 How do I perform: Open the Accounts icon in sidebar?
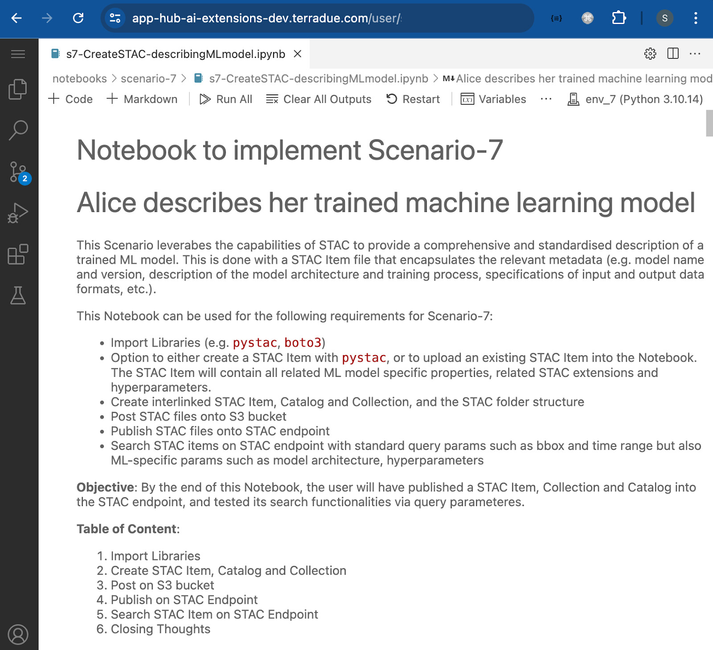18,634
